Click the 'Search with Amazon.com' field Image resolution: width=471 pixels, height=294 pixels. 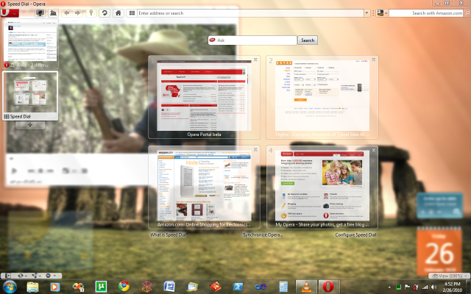point(426,13)
